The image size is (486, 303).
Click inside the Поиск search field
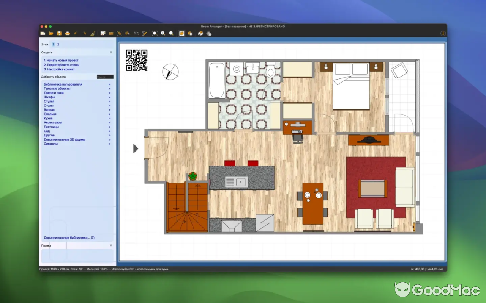coord(105,77)
